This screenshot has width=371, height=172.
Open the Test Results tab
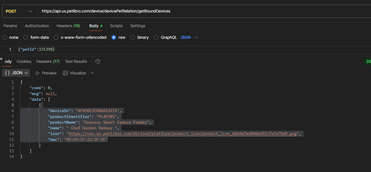tap(76, 61)
